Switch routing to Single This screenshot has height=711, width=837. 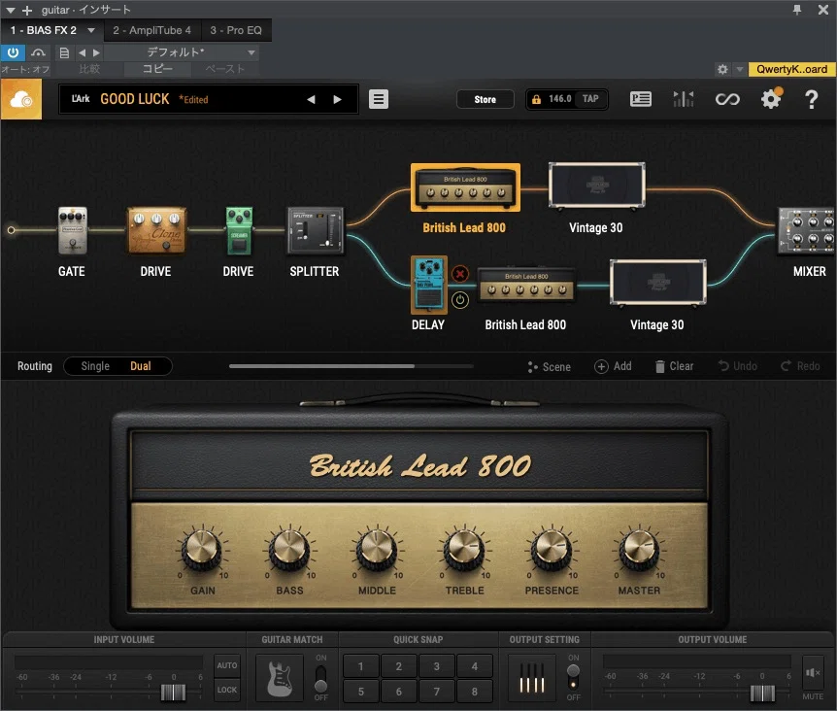pos(95,366)
